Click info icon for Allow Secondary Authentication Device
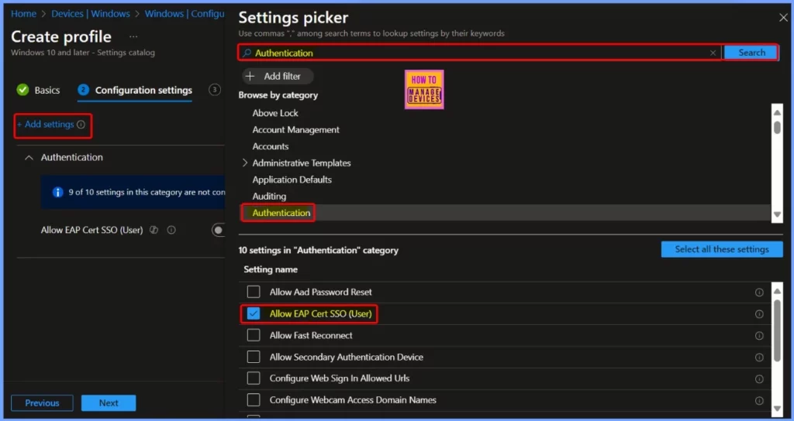794x421 pixels. click(759, 358)
